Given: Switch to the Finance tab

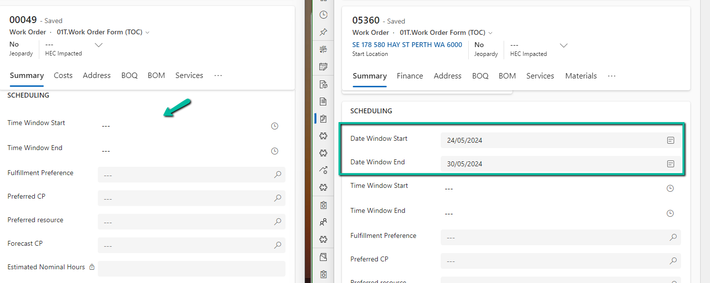Looking at the screenshot, I should [x=410, y=76].
